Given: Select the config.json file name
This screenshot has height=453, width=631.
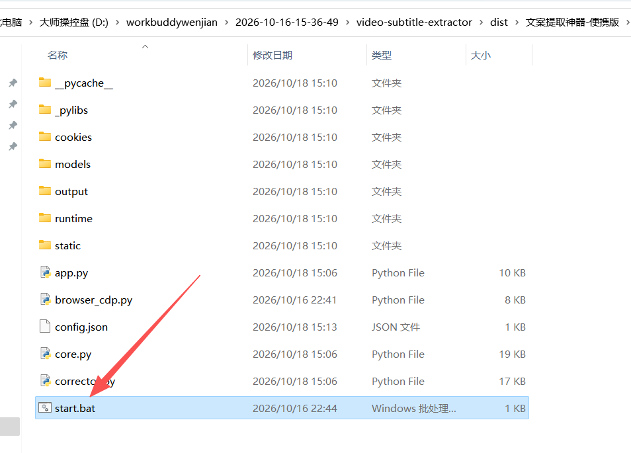Looking at the screenshot, I should tap(81, 327).
